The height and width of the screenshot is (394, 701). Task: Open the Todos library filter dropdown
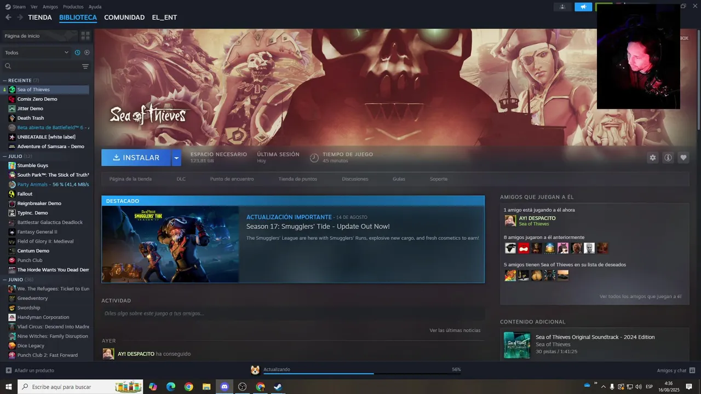tap(36, 53)
